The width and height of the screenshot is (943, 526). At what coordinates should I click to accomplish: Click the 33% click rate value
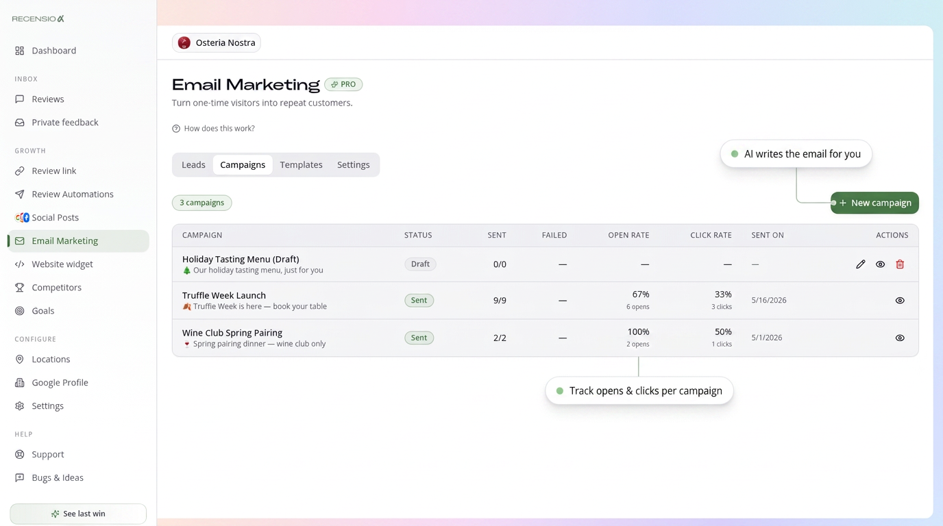pyautogui.click(x=723, y=295)
